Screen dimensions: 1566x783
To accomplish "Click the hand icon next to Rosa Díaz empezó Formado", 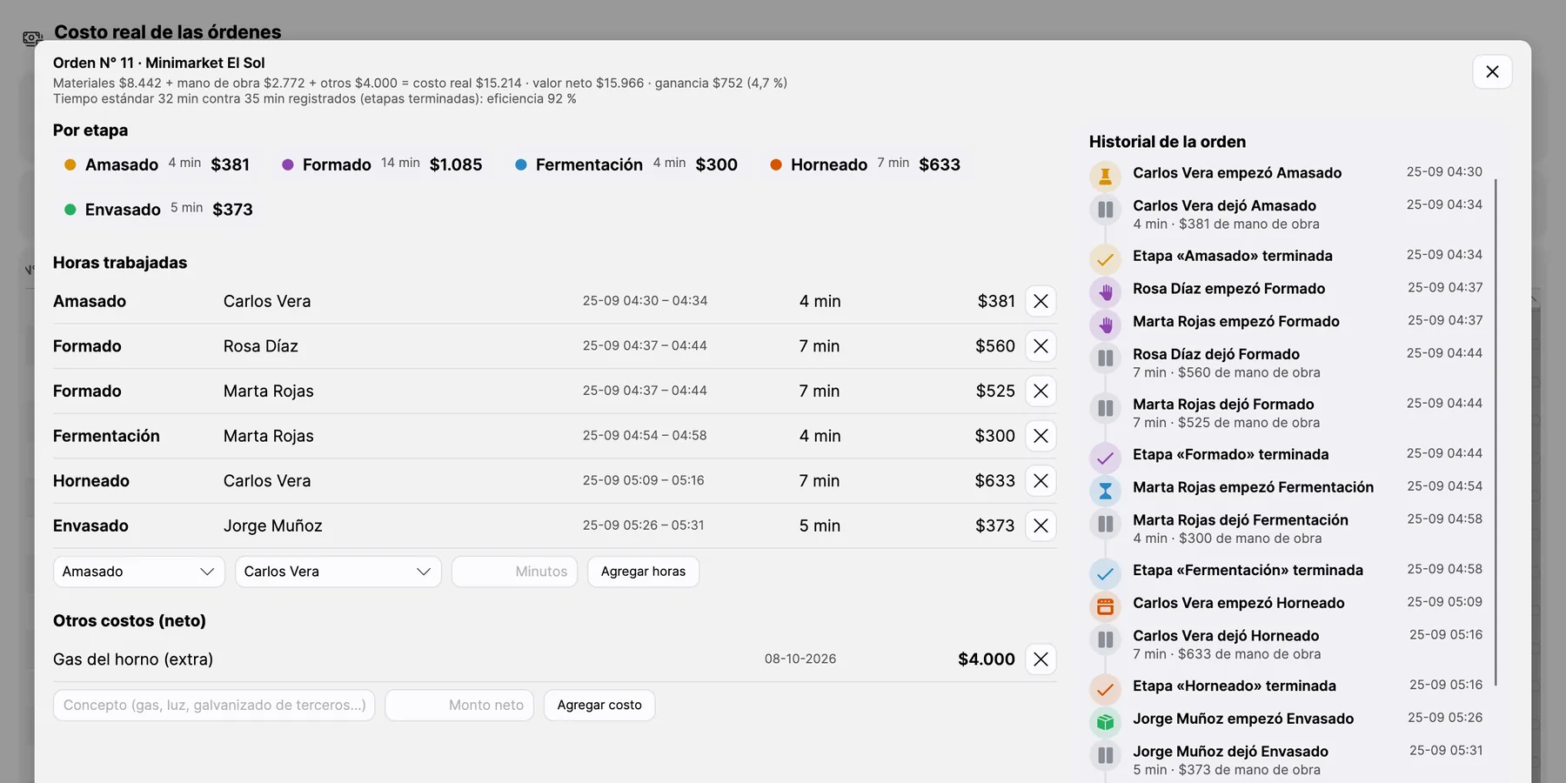I will pyautogui.click(x=1105, y=292).
